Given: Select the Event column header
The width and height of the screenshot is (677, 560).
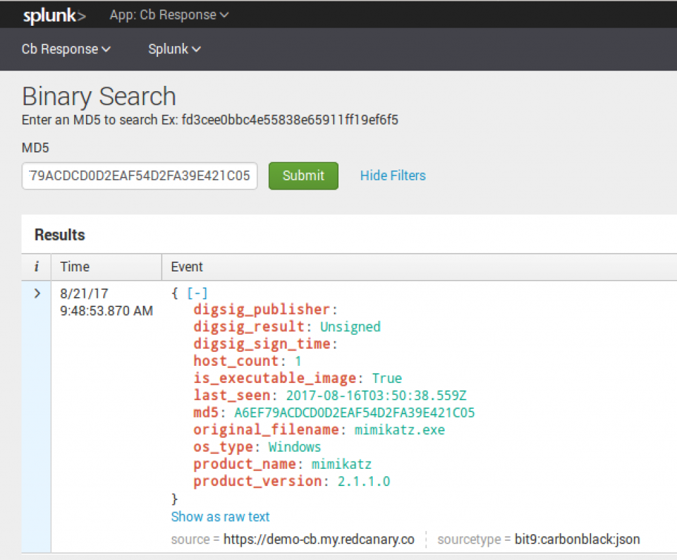Looking at the screenshot, I should tap(187, 267).
